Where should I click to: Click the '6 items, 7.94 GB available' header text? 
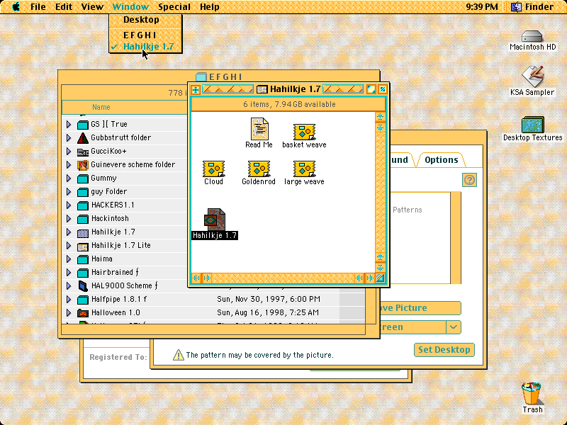point(289,104)
